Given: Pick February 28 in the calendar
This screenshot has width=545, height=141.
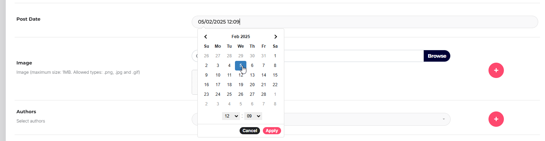Looking at the screenshot, I should coord(264,94).
